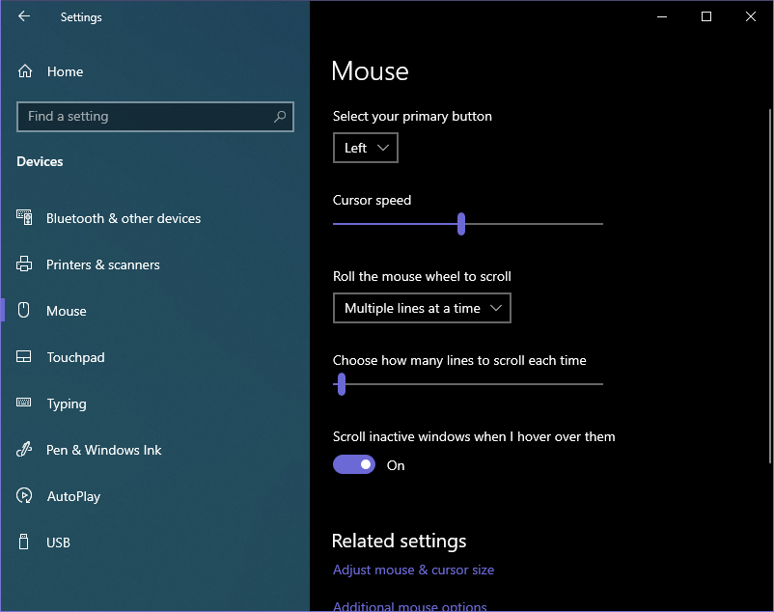
Task: Click the AutoPlay icon
Action: (x=25, y=496)
